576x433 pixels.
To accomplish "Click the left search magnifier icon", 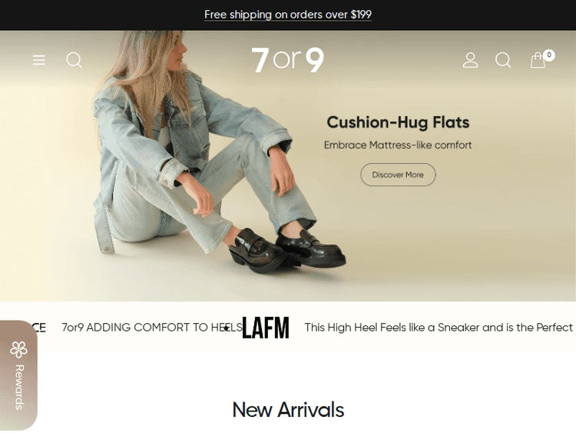I will tap(74, 59).
